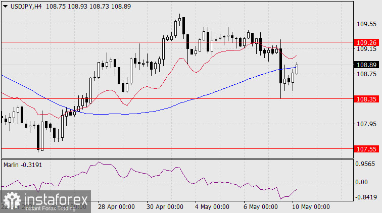
Task: Click the 109.55 price scale value
Action: pyautogui.click(x=366, y=24)
